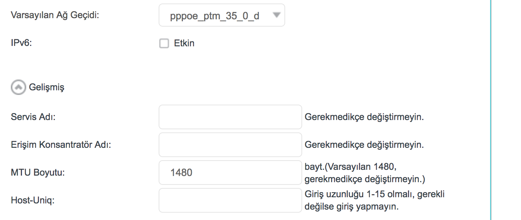This screenshot has height=220, width=521.
Task: Click the Erişim Konsantratör Adı label
Action: click(x=61, y=145)
